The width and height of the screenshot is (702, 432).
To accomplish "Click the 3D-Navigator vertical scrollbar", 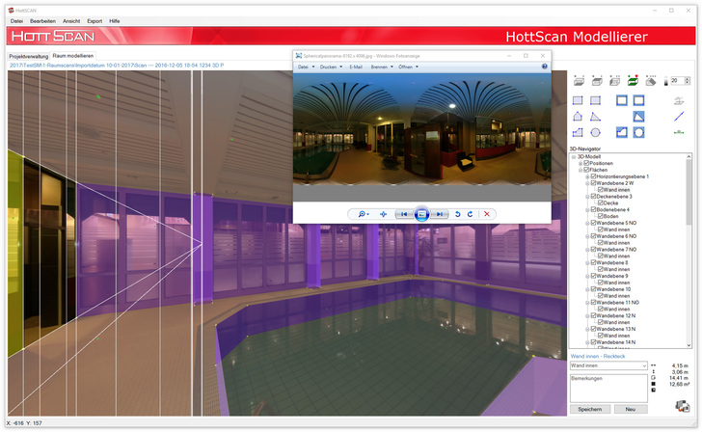I will [688, 251].
